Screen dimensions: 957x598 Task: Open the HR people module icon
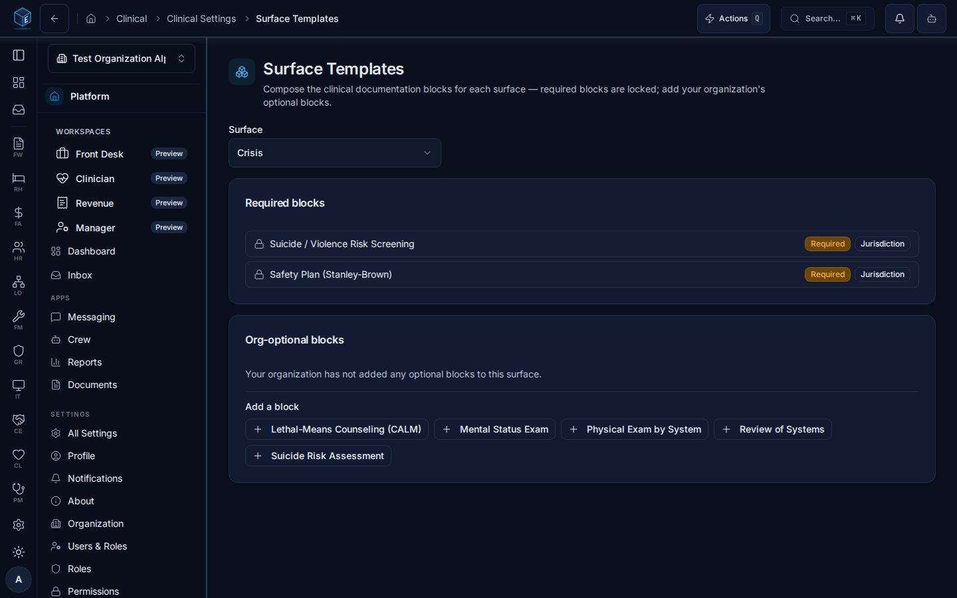click(x=19, y=250)
